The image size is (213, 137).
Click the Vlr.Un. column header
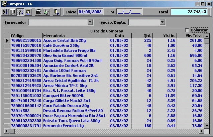coord(165,36)
